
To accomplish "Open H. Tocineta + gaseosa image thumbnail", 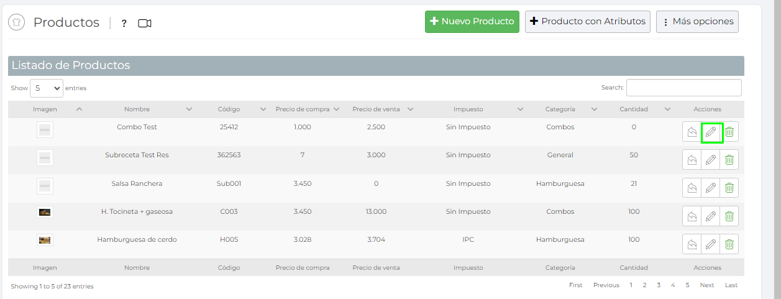I will (x=45, y=212).
